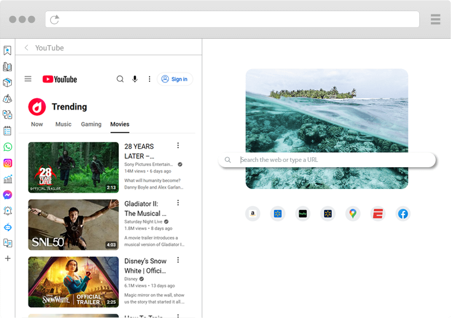Open YouTube's hamburger menu
The width and height of the screenshot is (451, 318).
click(28, 79)
